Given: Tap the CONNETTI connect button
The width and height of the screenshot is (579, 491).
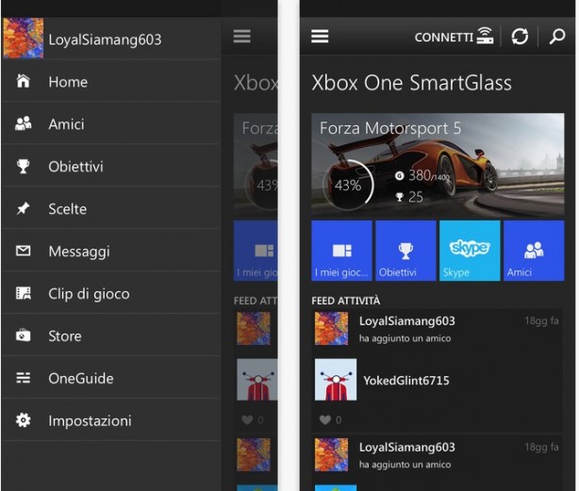Looking at the screenshot, I should click(x=454, y=38).
